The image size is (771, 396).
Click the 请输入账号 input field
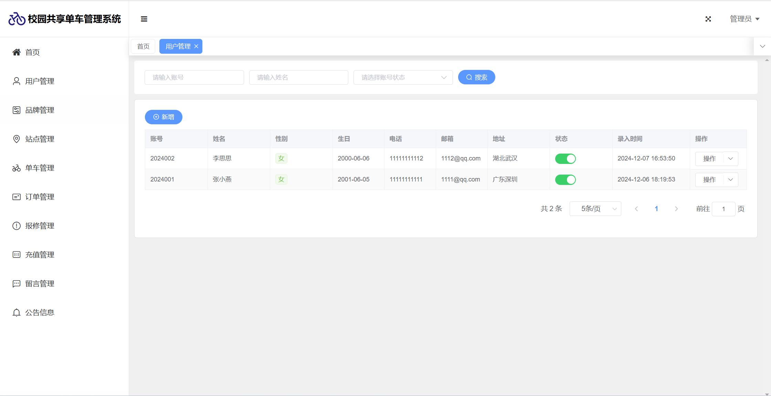tap(194, 77)
